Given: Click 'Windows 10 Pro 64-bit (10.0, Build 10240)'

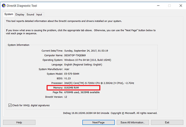Looking at the screenshot, I should tap(88, 60).
